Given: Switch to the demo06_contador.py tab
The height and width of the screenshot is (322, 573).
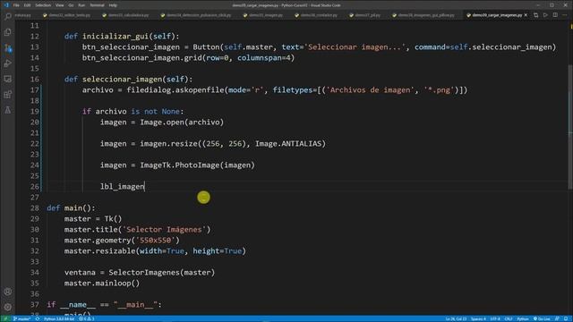Looking at the screenshot, I should (316, 15).
